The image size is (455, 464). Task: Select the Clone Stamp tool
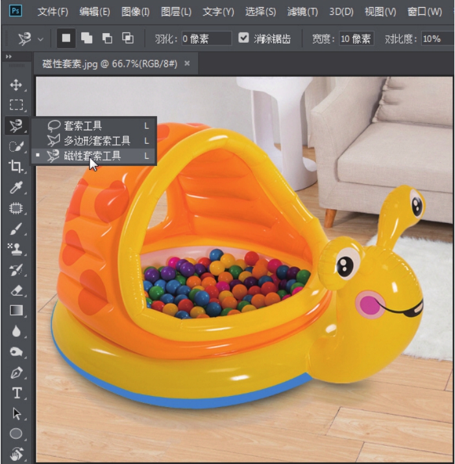click(16, 249)
